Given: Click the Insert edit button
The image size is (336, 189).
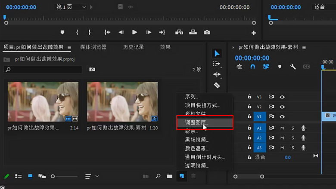Looking at the screenshot, I should (179, 32).
